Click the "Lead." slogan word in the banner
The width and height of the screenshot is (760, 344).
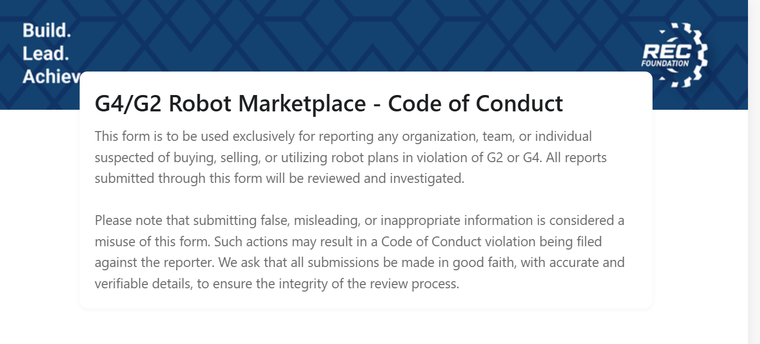pos(46,54)
